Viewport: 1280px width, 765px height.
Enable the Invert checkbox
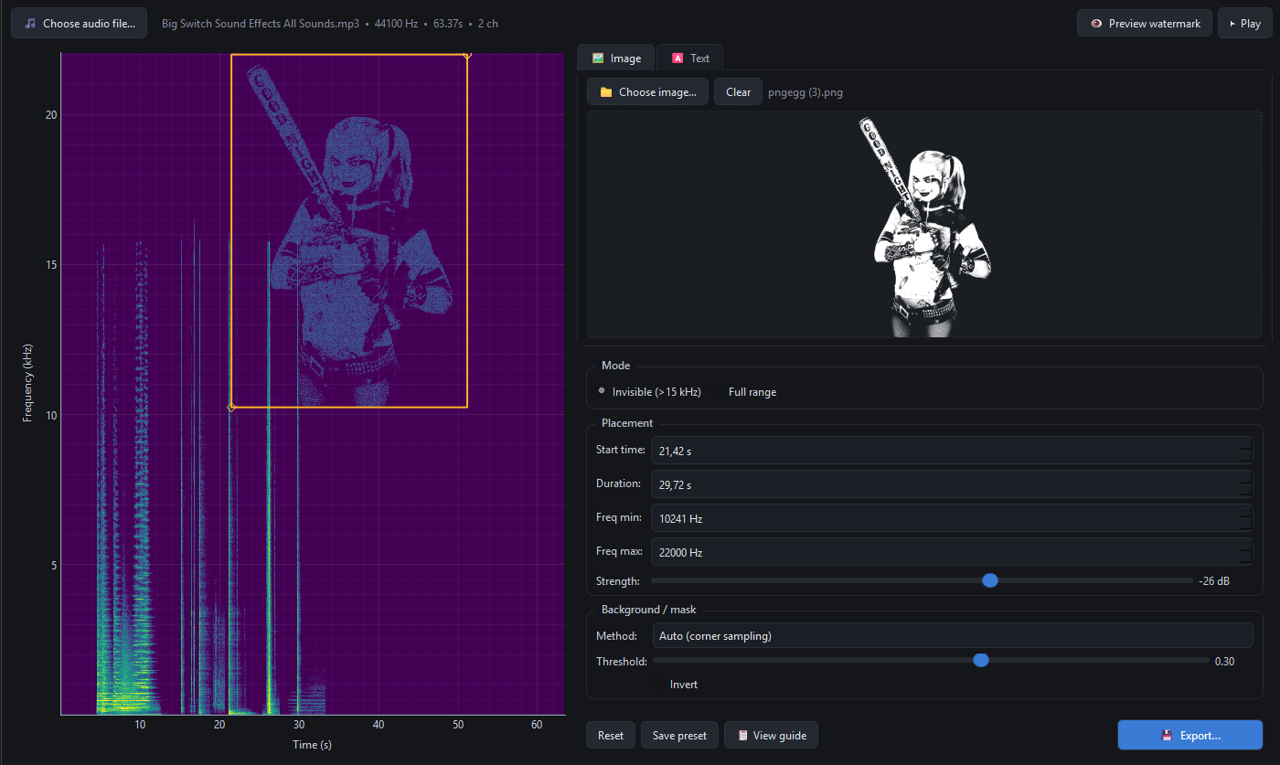660,685
